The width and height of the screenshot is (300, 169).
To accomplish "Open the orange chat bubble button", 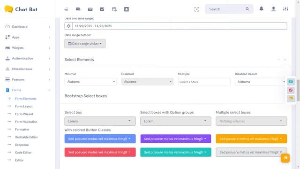I will click(285, 158).
